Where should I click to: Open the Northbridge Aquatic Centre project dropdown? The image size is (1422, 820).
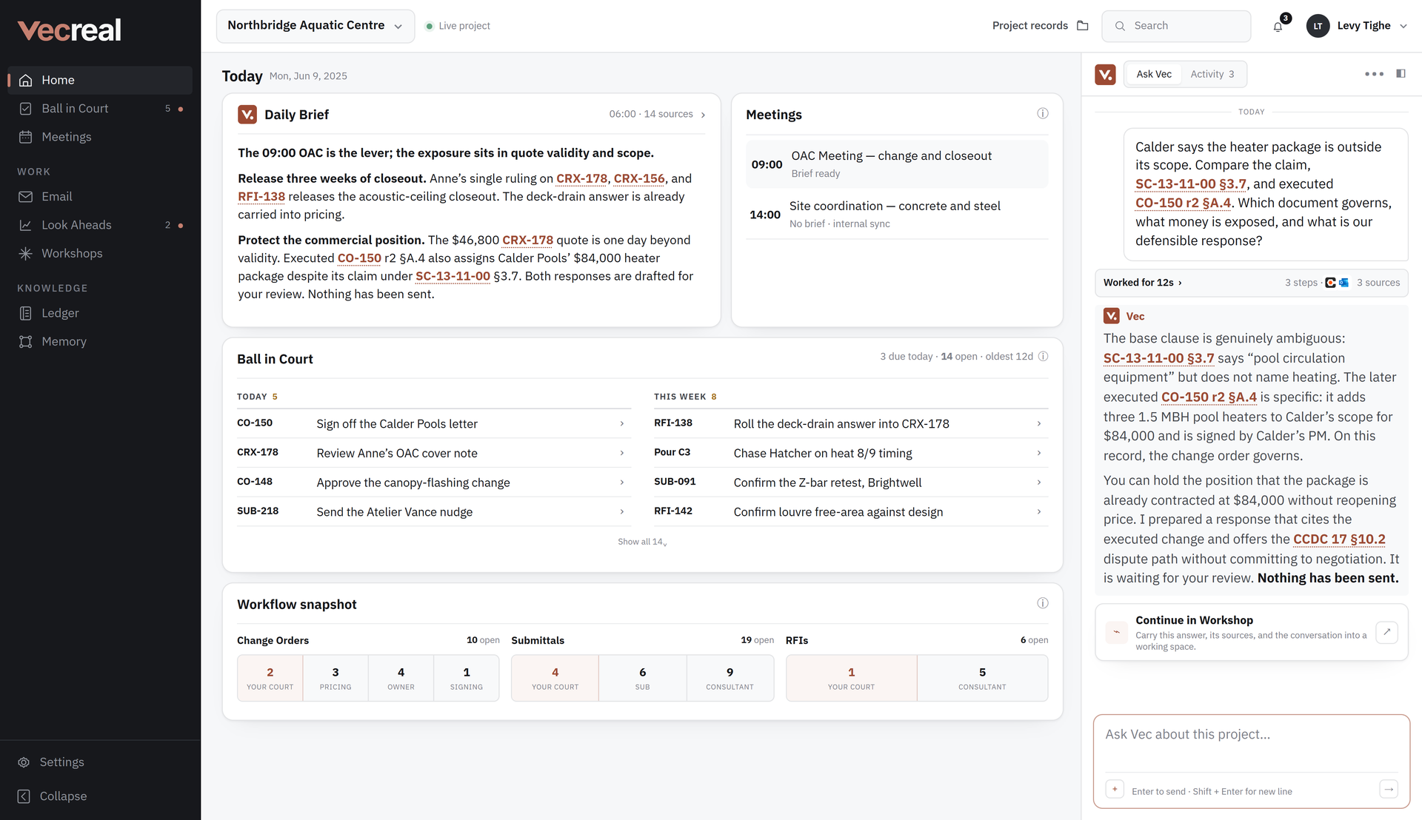(315, 26)
